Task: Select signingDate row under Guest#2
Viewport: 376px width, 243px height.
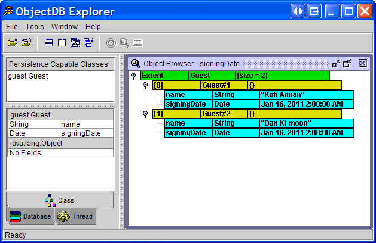Action: 259,133
